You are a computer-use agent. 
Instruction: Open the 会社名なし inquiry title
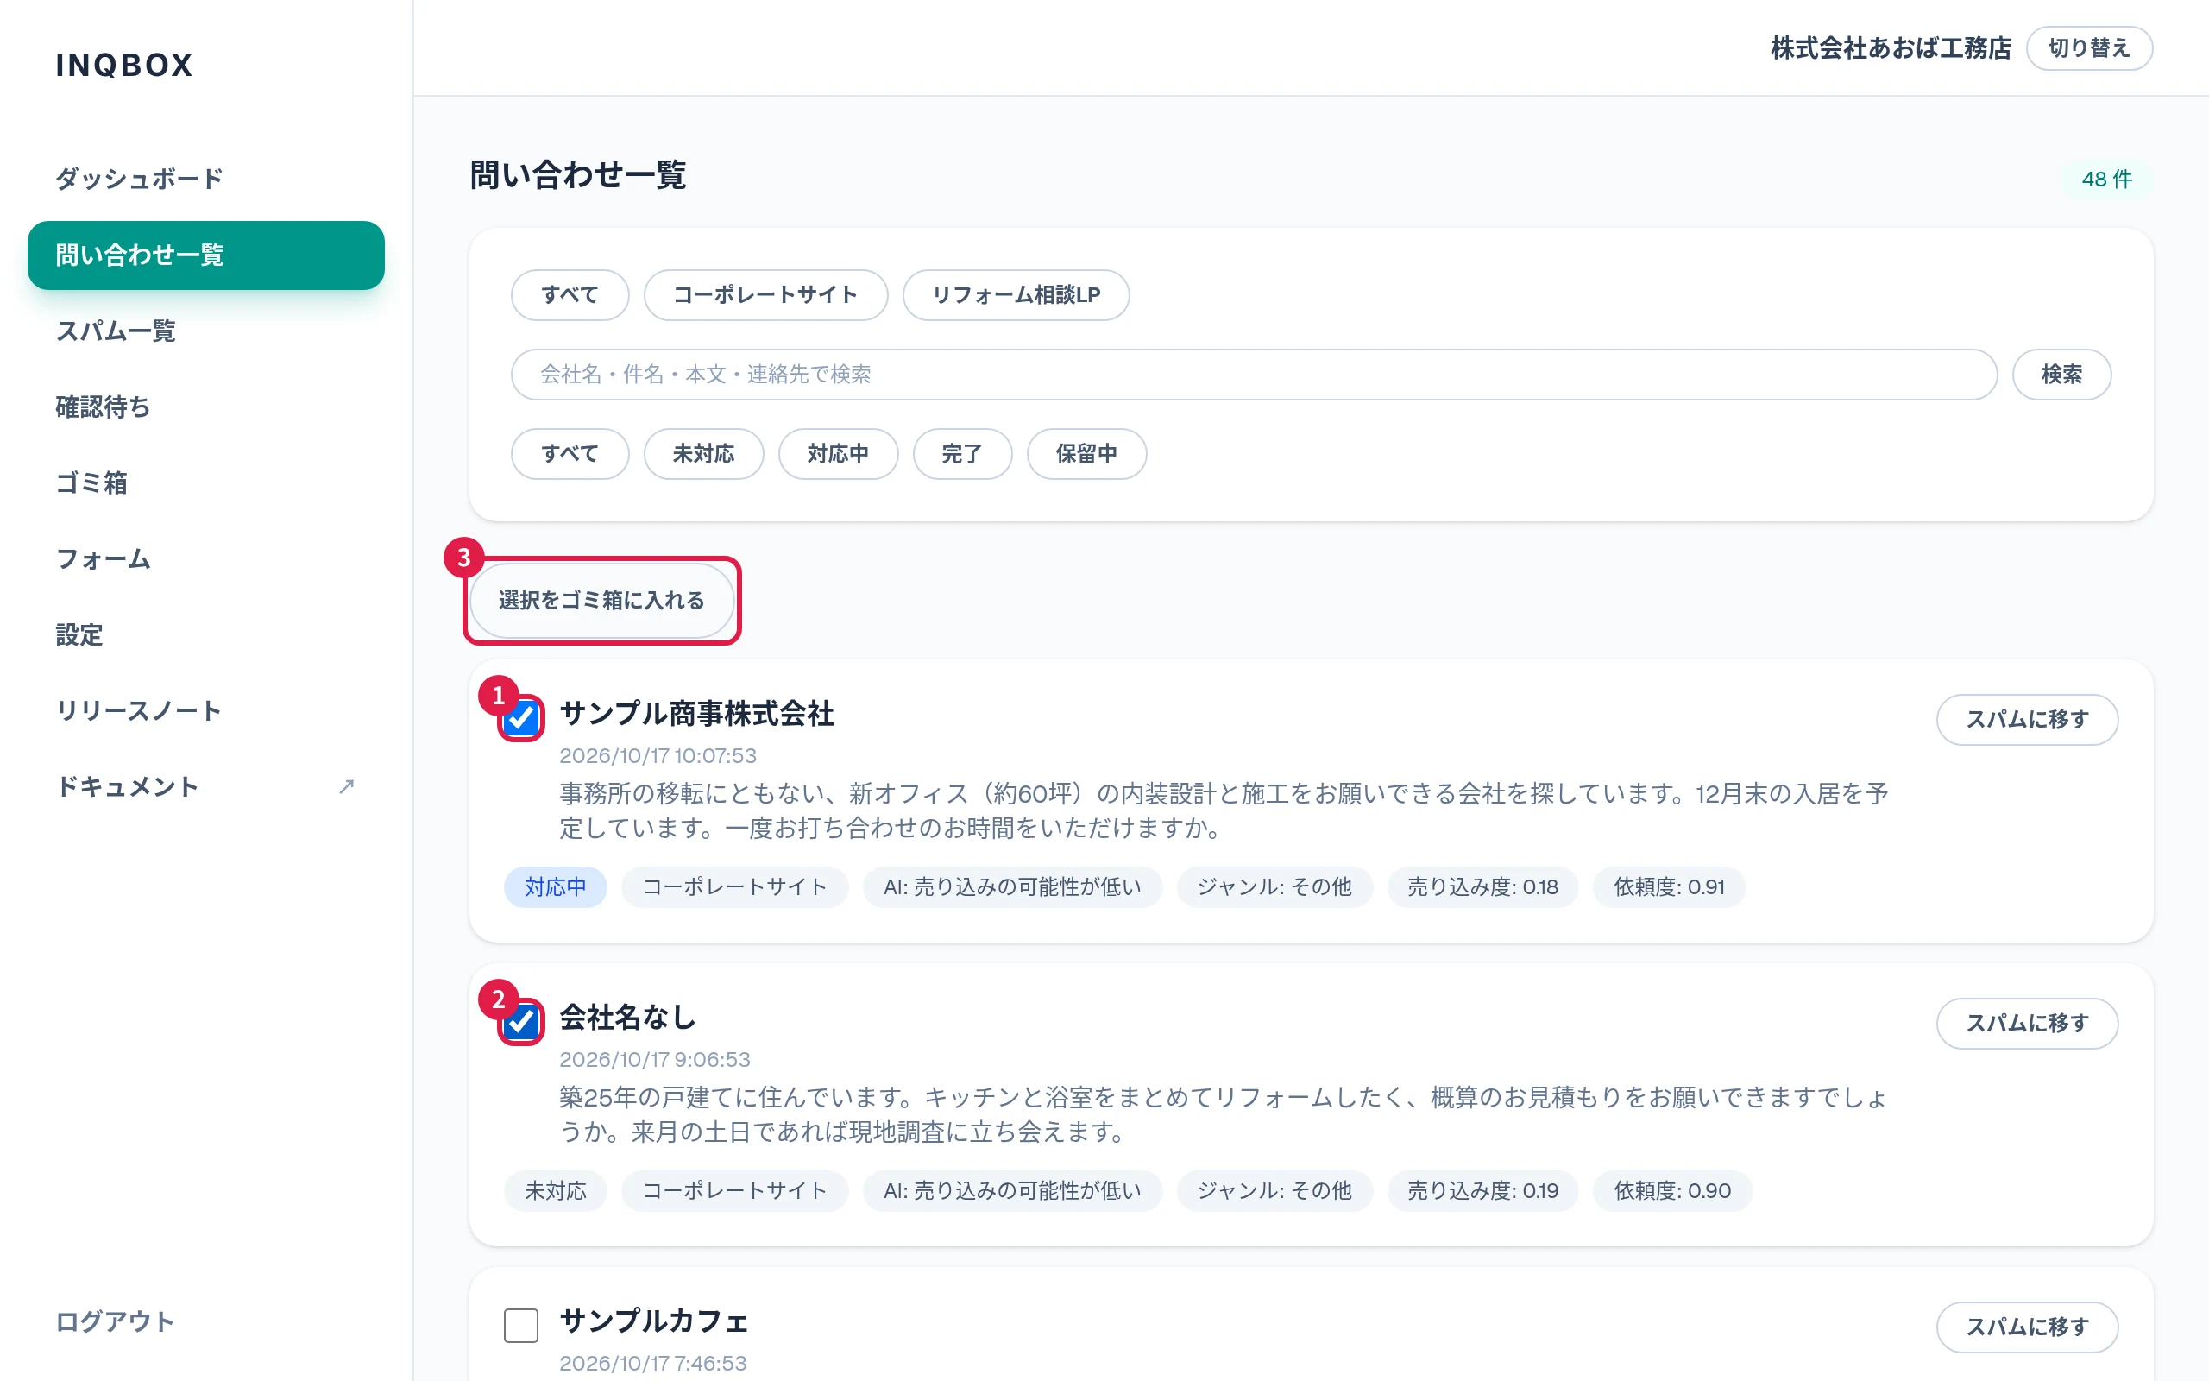click(x=628, y=1018)
